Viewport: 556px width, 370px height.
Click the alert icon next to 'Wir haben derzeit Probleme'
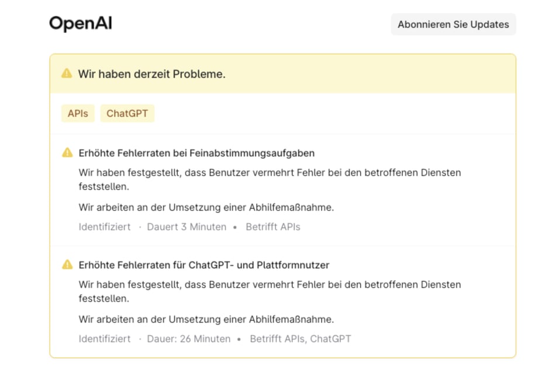pyautogui.click(x=67, y=74)
